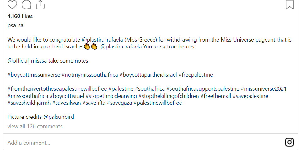
Task: Open the #savesheikhjarrah hashtag
Action: click(29, 102)
